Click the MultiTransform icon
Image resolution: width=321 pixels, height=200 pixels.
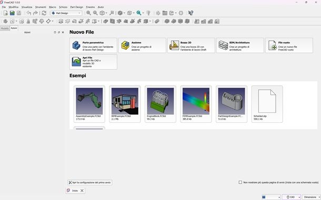pos(217,21)
